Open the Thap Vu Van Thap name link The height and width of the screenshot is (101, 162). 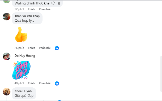(x=27, y=16)
